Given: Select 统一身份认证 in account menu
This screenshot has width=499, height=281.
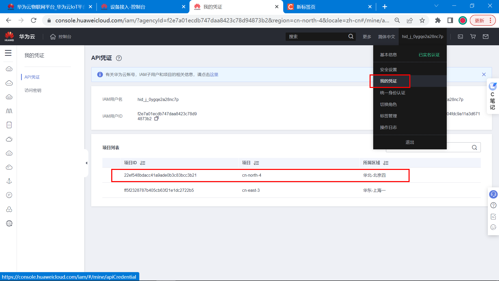Looking at the screenshot, I should point(392,93).
